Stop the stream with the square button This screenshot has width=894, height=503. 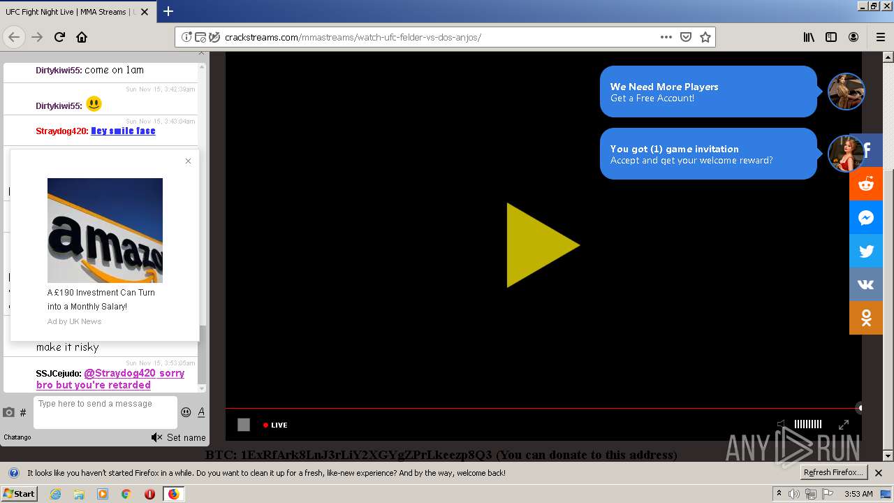[244, 425]
